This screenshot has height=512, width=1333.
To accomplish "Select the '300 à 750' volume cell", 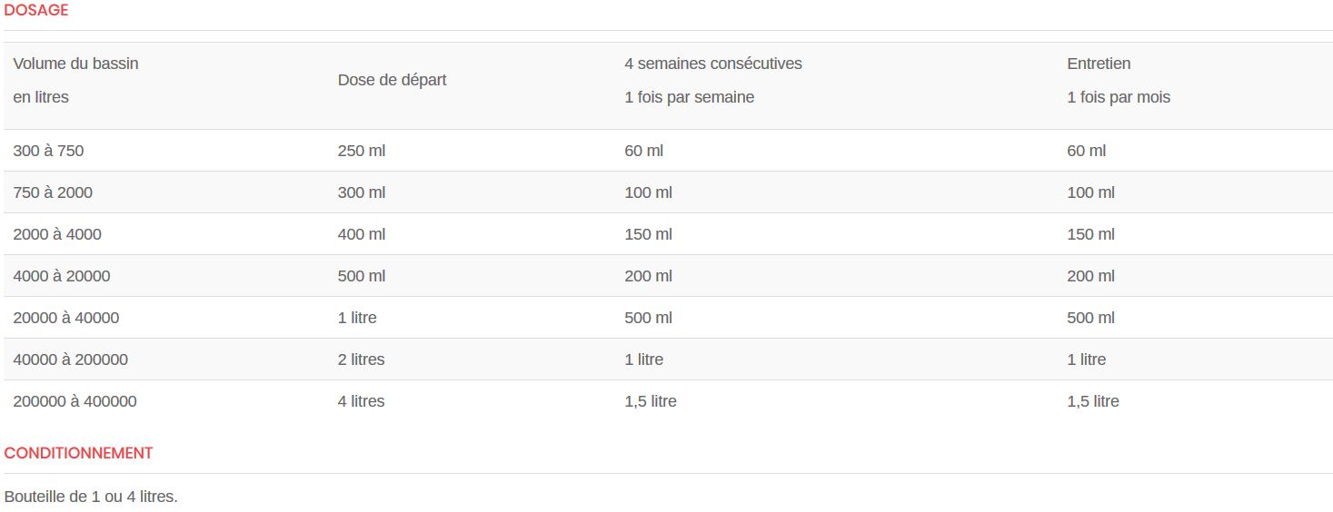I will point(48,151).
